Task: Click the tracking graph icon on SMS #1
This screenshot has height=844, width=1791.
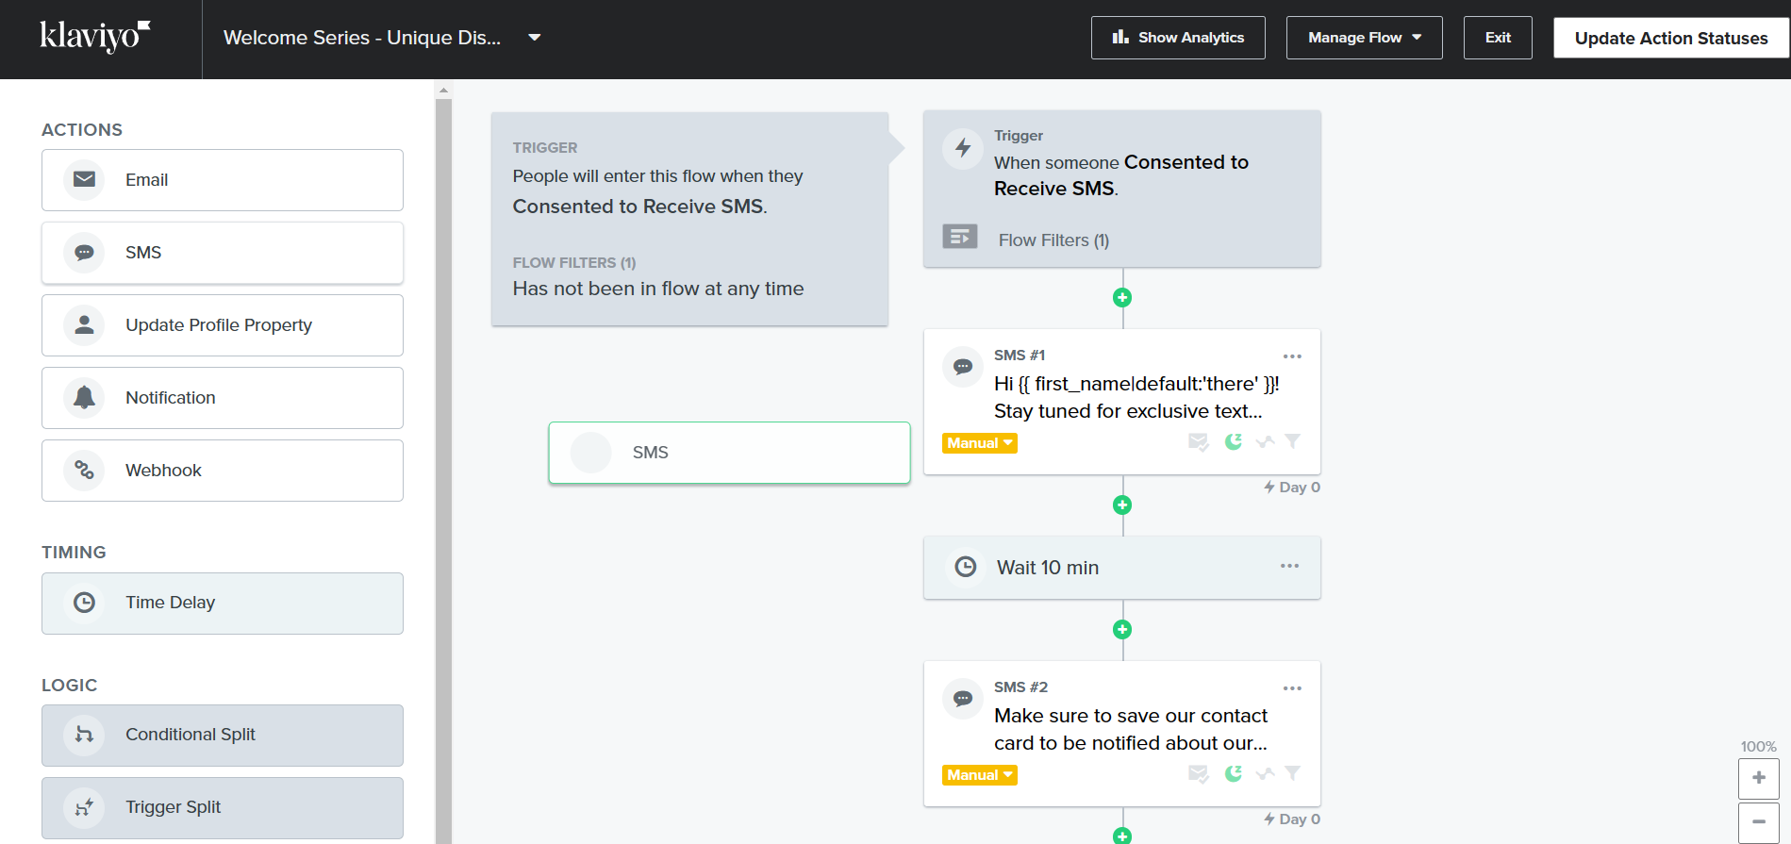Action: [1265, 441]
